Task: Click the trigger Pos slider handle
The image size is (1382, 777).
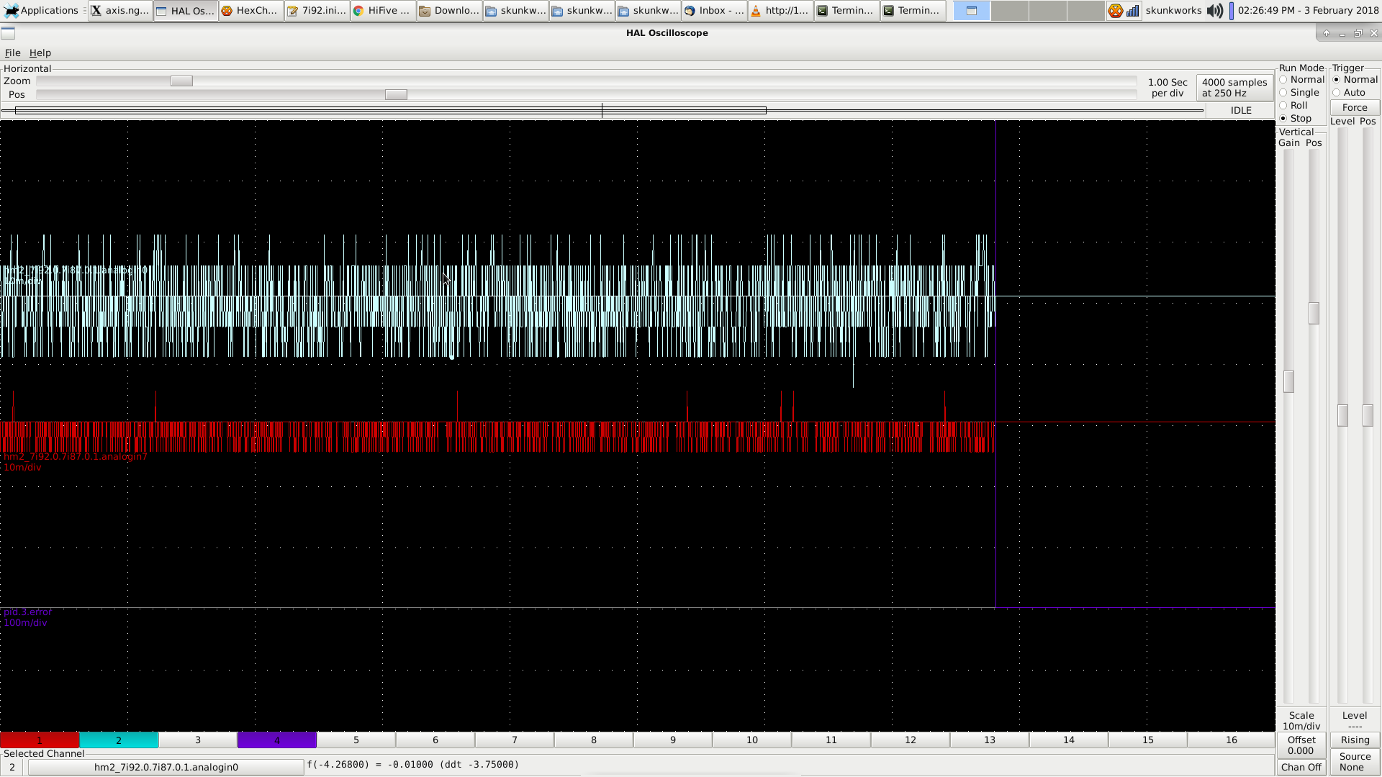Action: [x=1368, y=415]
